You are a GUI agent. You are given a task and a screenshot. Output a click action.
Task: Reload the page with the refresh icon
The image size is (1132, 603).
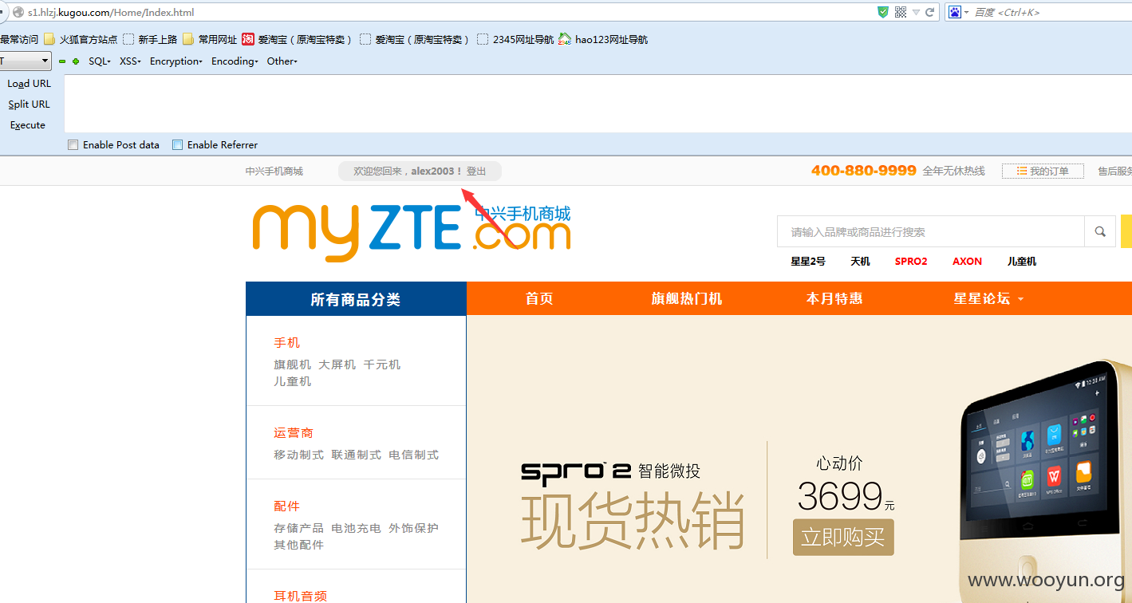coord(930,12)
